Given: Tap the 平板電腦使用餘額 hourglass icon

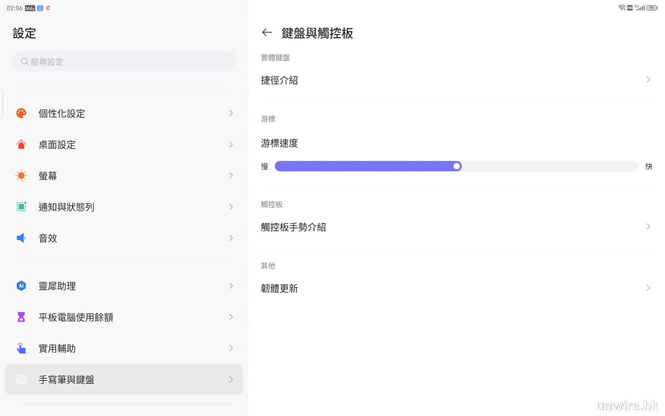Looking at the screenshot, I should click(x=21, y=317).
